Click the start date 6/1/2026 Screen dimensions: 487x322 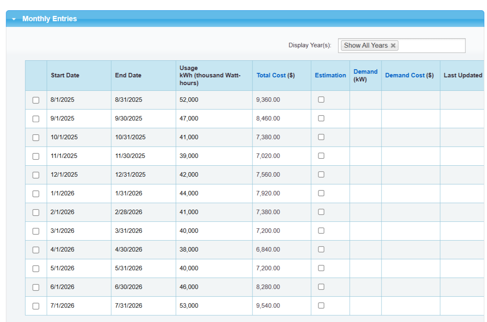coord(62,287)
